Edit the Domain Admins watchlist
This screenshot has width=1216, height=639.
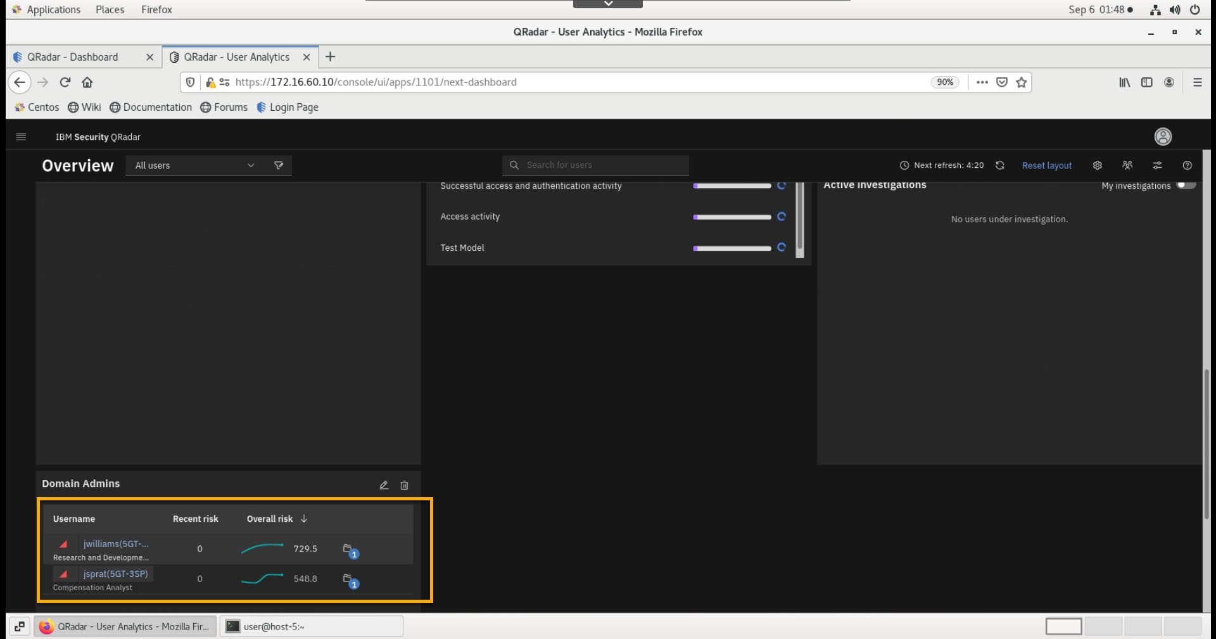[x=384, y=485]
